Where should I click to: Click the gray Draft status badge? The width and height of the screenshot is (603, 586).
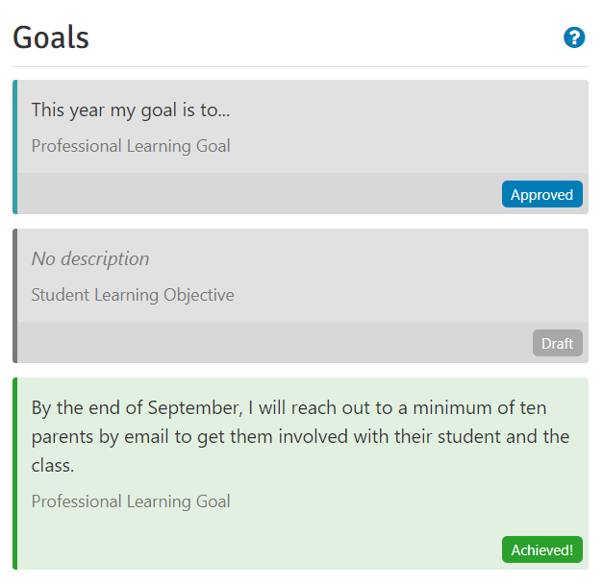click(x=557, y=343)
